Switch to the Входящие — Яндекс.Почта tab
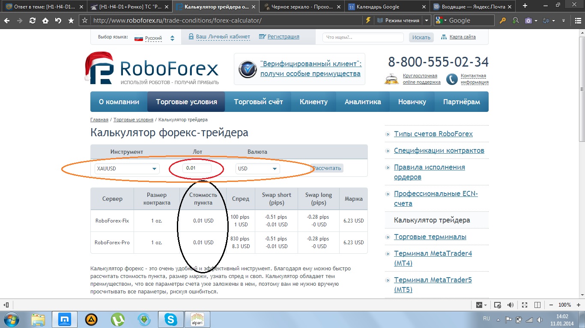 click(x=473, y=6)
